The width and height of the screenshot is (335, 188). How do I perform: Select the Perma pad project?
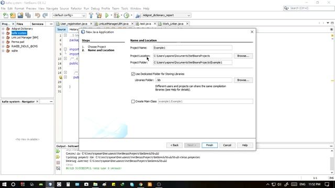click(x=18, y=42)
